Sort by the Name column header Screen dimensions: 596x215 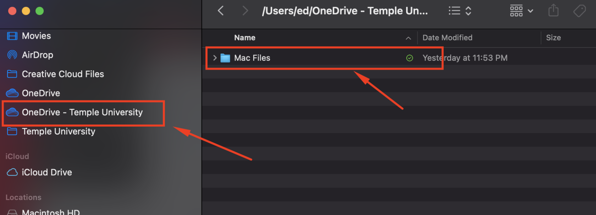coord(245,38)
